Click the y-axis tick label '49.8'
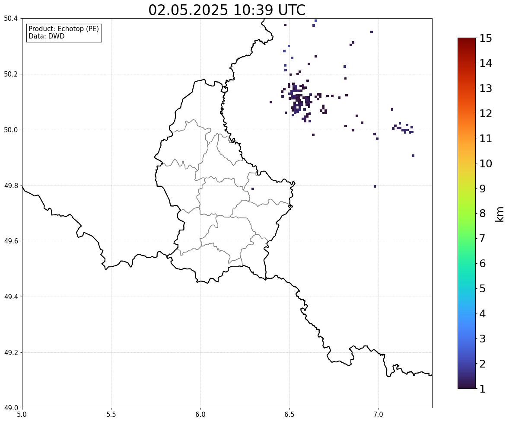509x422 pixels. (x=10, y=185)
